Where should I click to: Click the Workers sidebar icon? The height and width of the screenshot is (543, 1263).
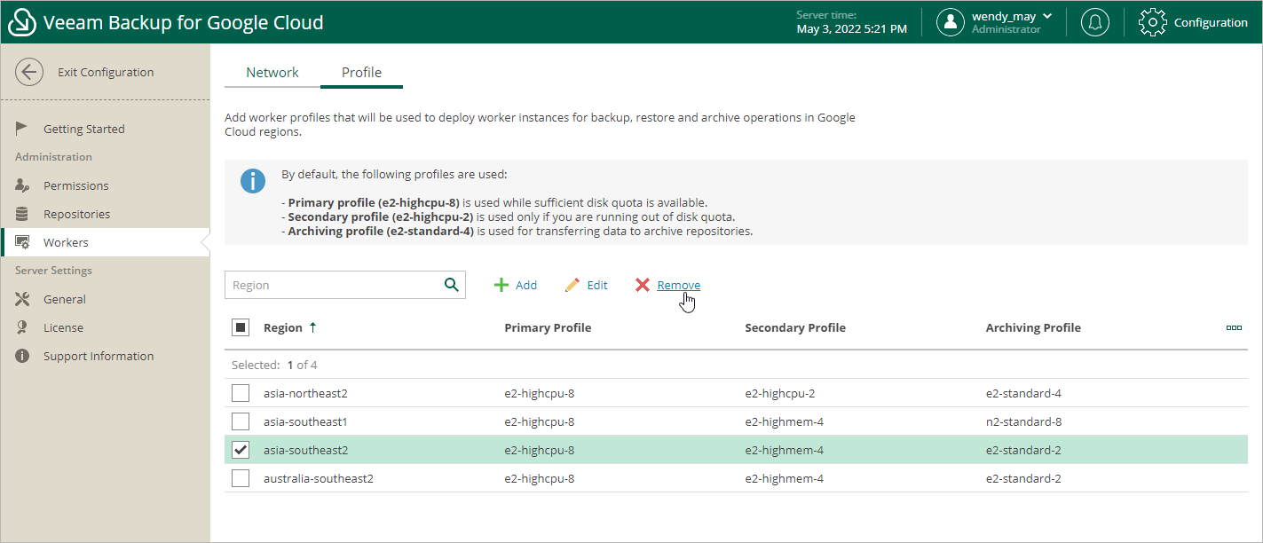tap(23, 242)
